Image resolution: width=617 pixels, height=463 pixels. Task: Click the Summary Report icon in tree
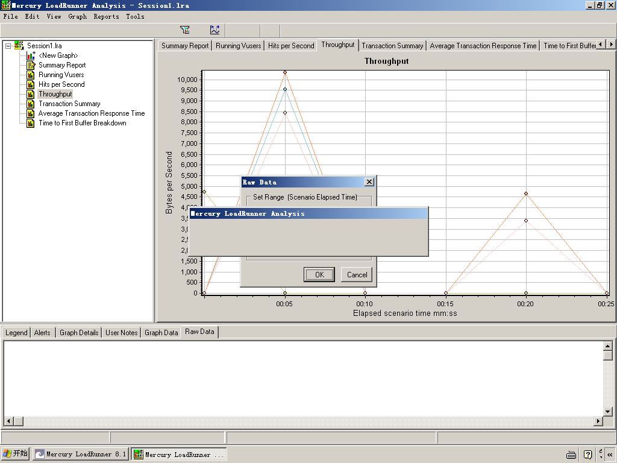coord(31,65)
